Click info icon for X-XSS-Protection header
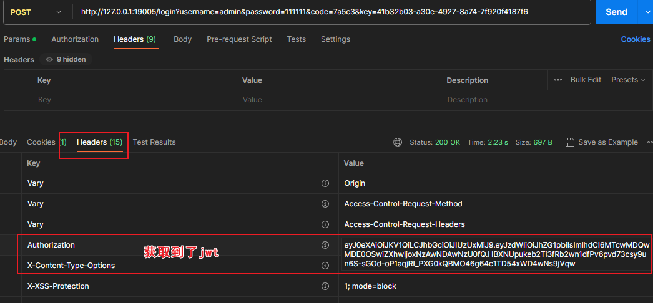 [325, 286]
